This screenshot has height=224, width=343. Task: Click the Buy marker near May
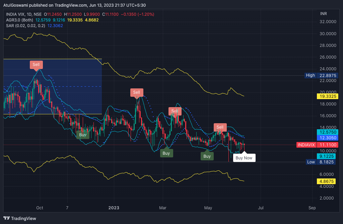207,156
